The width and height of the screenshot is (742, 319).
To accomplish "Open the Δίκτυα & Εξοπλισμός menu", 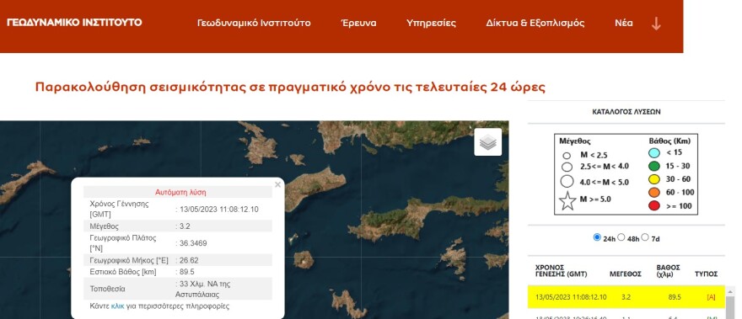I will [x=535, y=23].
